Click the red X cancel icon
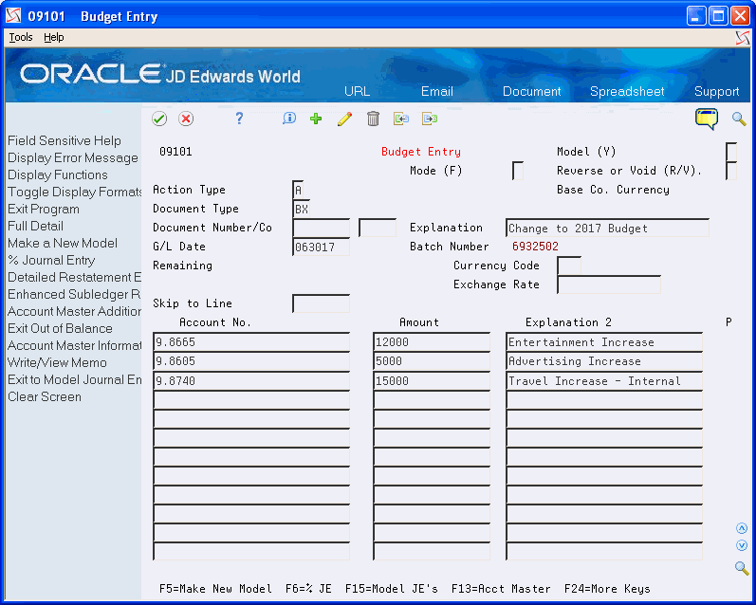Viewport: 756px width, 605px height. (x=186, y=119)
